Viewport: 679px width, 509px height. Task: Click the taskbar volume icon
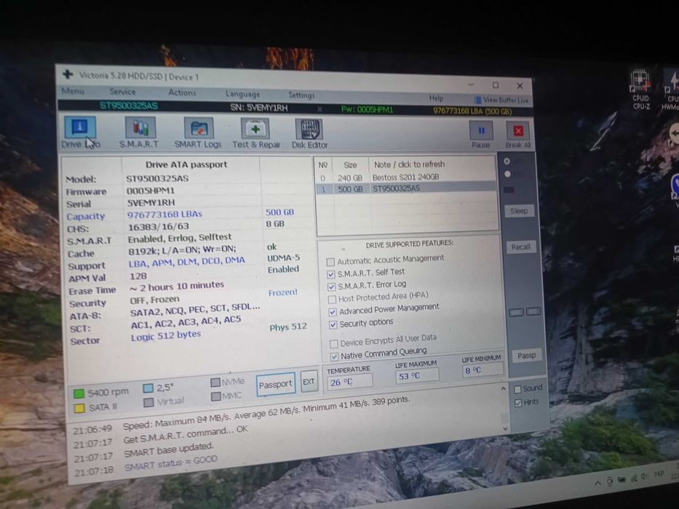644,476
